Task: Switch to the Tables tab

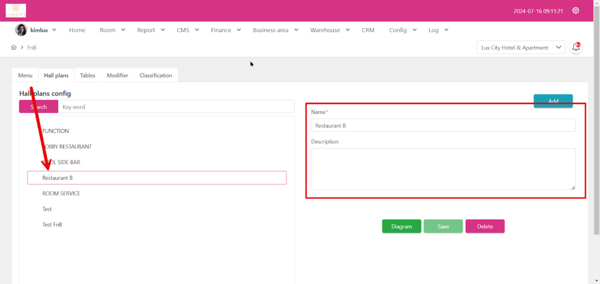Action: coord(87,76)
